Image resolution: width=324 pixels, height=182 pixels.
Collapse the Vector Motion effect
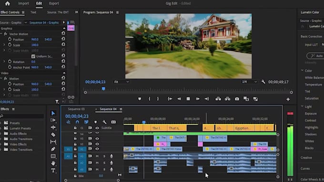click(x=1, y=34)
